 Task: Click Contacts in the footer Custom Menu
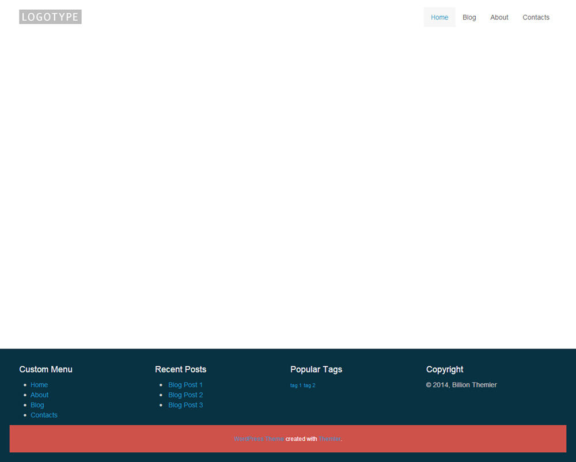[44, 415]
